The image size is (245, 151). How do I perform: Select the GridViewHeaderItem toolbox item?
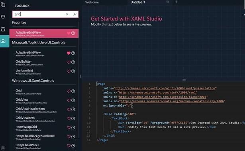pos(44,109)
